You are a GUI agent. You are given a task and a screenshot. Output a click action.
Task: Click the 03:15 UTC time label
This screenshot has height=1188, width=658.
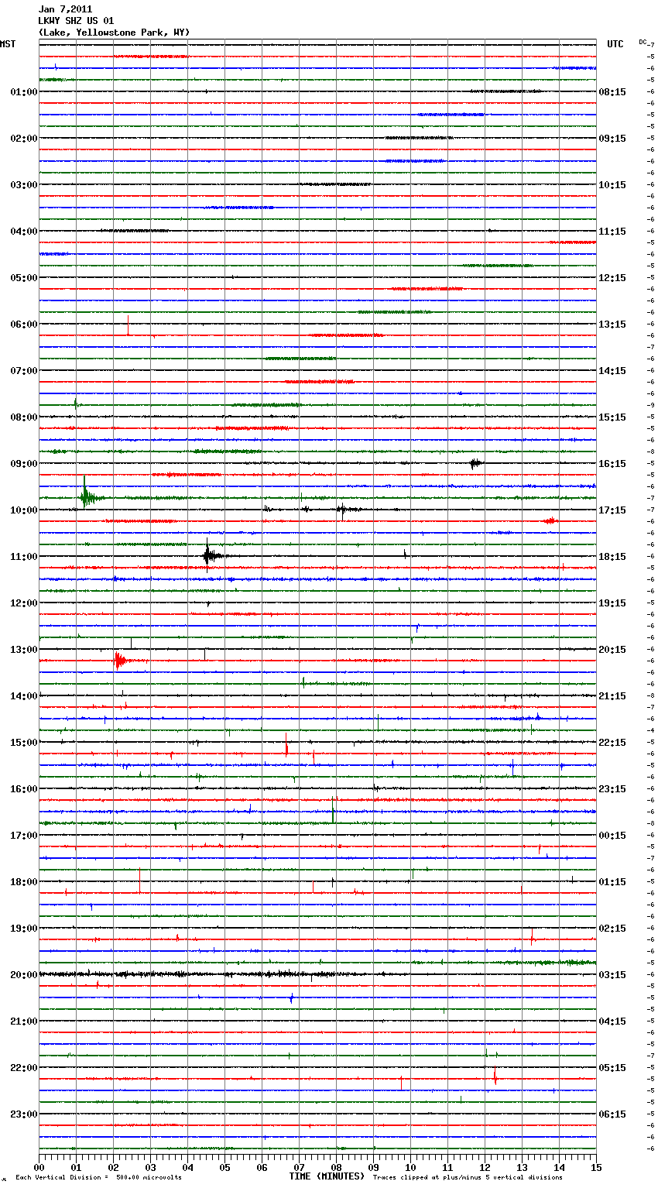(x=612, y=975)
